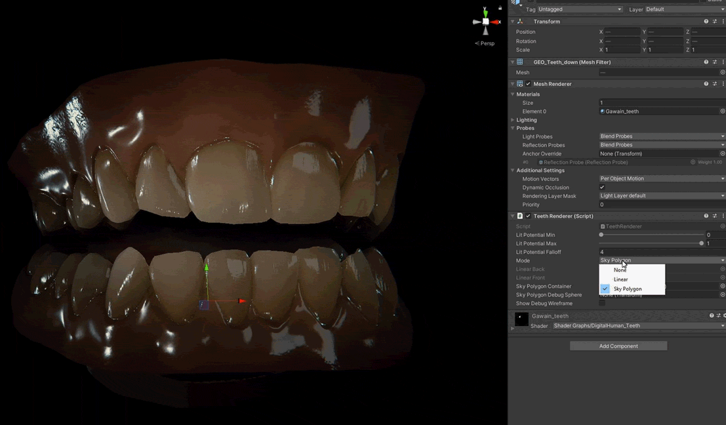Open object picker for Element 0 material

(x=723, y=111)
